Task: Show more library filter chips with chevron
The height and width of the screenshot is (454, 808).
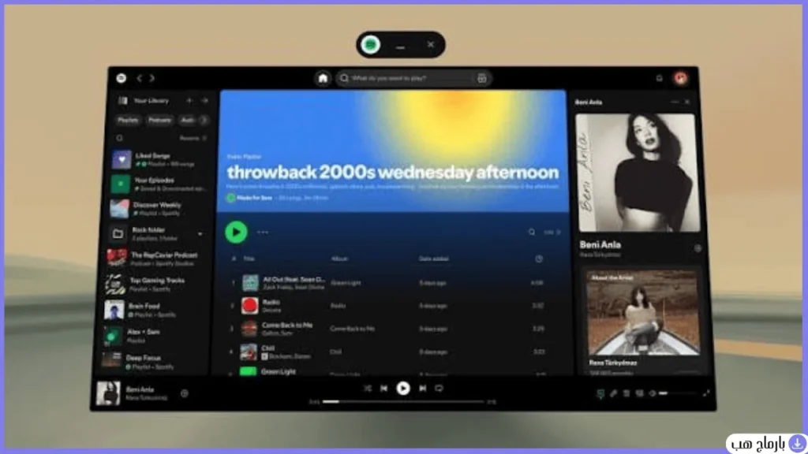Action: tap(204, 121)
